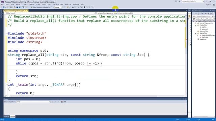The image size is (216, 121).
Task: Collapse the Source Files folder
Action: tap(195, 33)
